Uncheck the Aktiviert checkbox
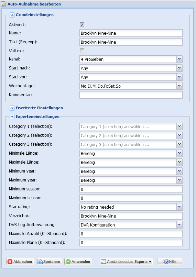This screenshot has height=277, width=196. click(x=82, y=24)
